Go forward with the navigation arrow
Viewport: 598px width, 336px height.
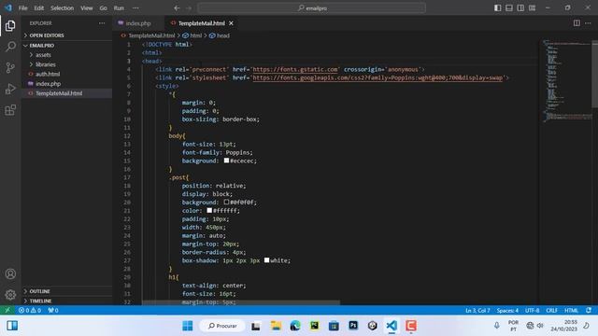click(x=189, y=8)
